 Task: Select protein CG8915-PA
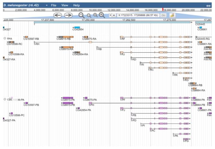point(68,98)
